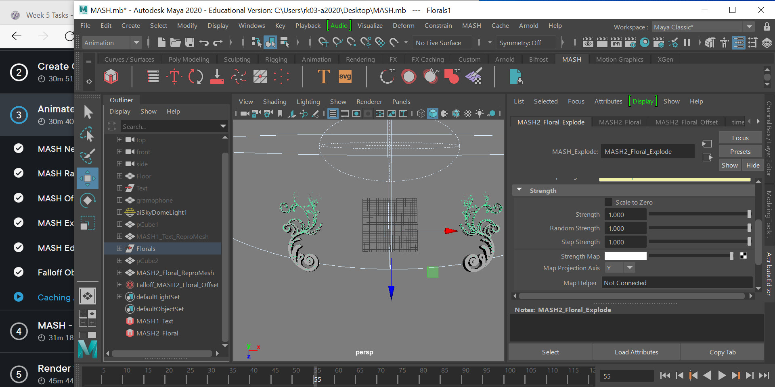
Task: Enable the Scale to Zero checkbox
Action: tap(608, 202)
